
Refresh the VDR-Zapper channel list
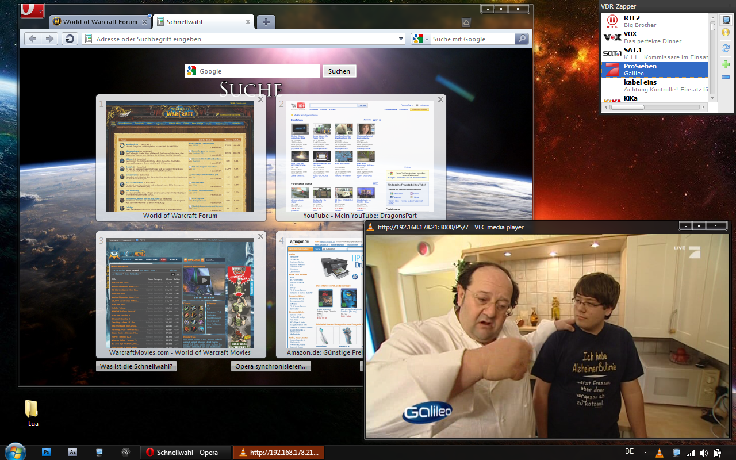click(726, 48)
